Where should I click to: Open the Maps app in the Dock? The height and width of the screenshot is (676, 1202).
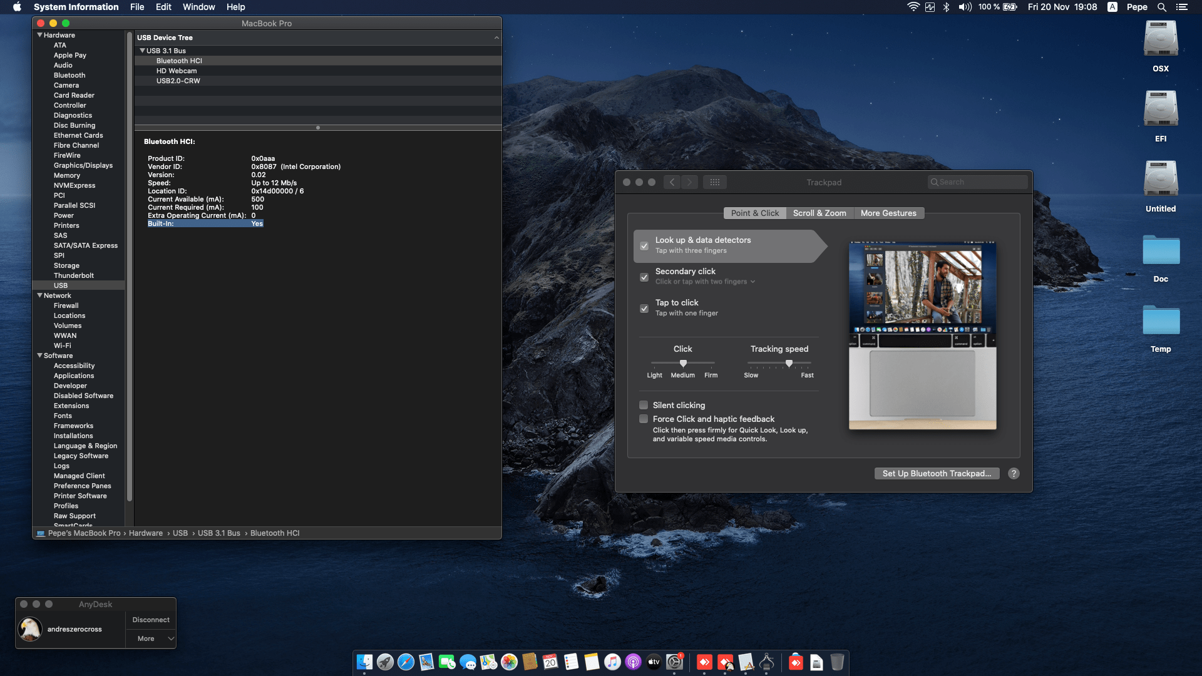click(488, 662)
